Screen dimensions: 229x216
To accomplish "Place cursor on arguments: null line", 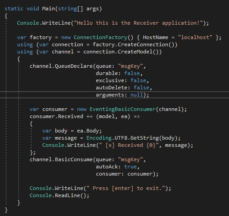I will point(114,95).
